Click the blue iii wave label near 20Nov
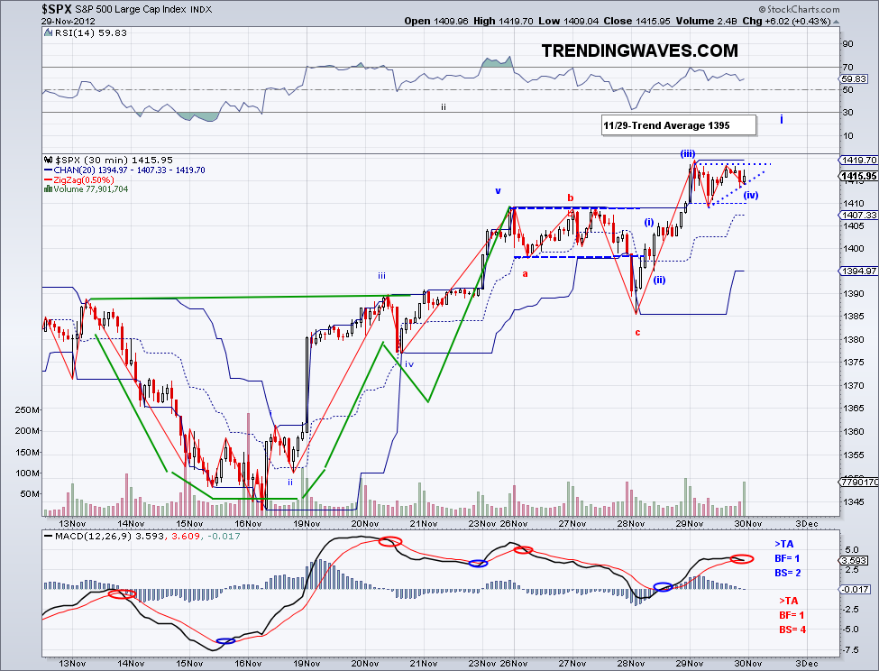879x671 pixels. pos(381,275)
